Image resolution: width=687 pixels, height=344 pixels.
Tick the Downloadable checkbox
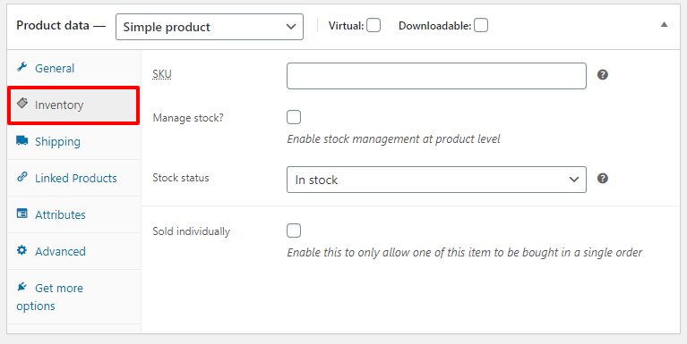tap(481, 25)
